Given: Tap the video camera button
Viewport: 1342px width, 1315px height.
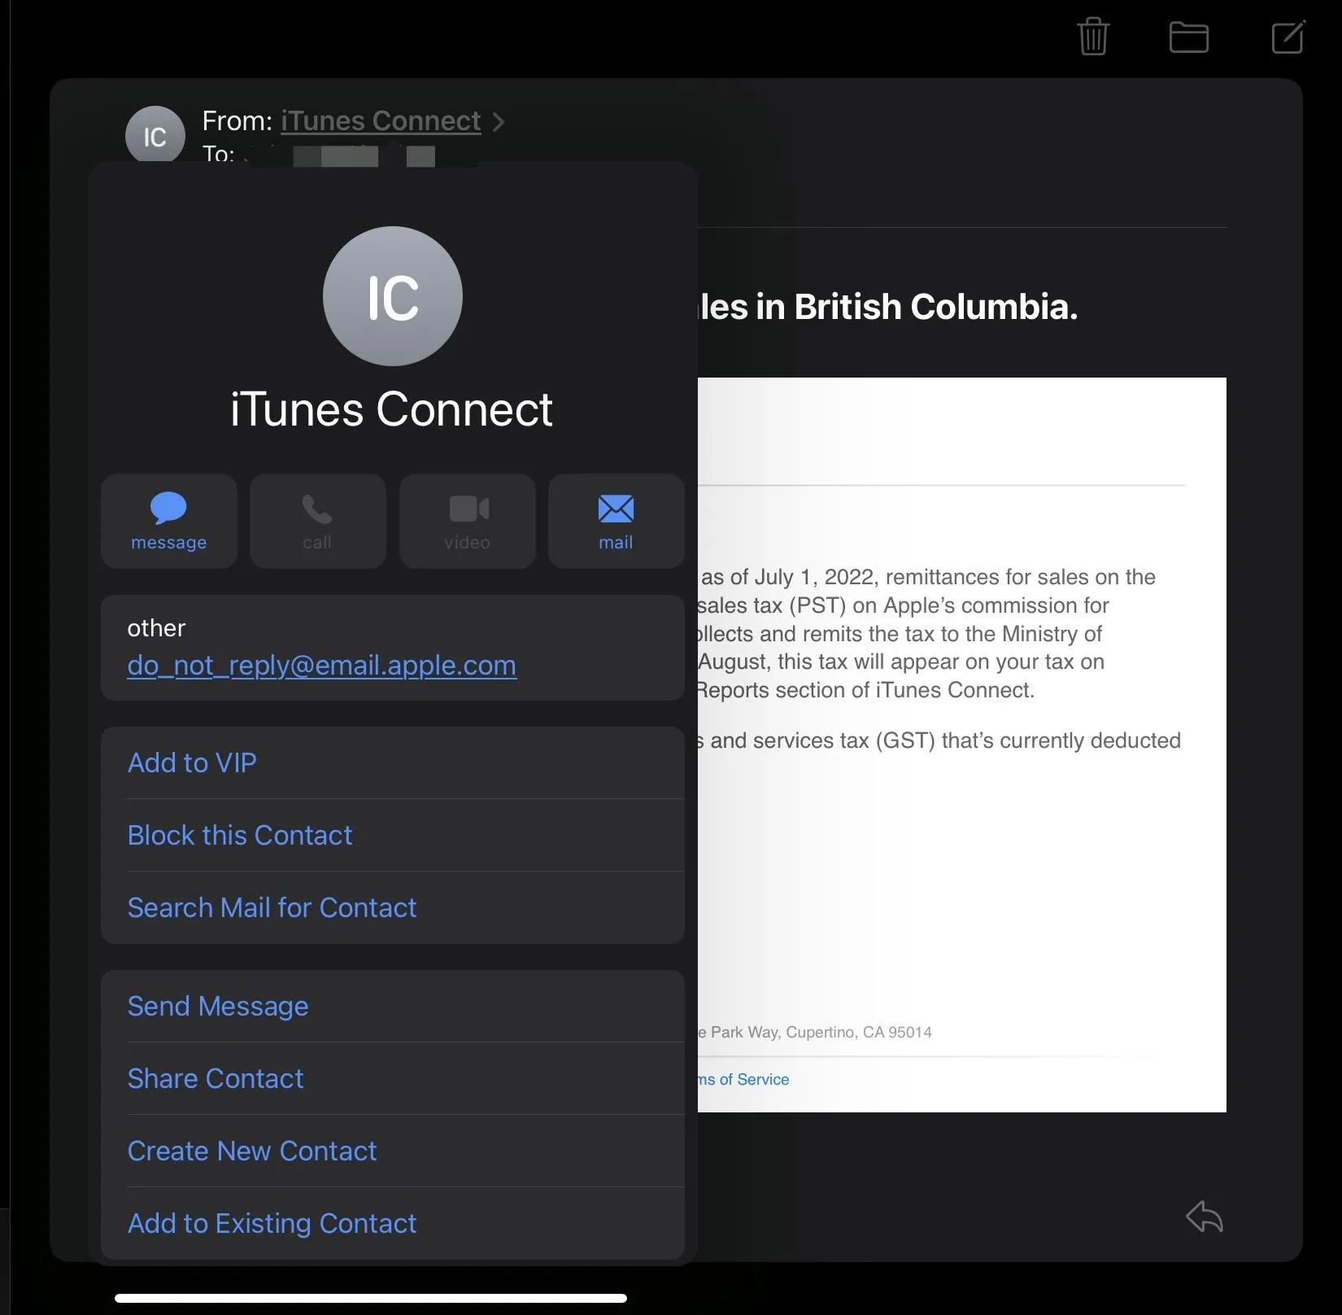Looking at the screenshot, I should 467,522.
